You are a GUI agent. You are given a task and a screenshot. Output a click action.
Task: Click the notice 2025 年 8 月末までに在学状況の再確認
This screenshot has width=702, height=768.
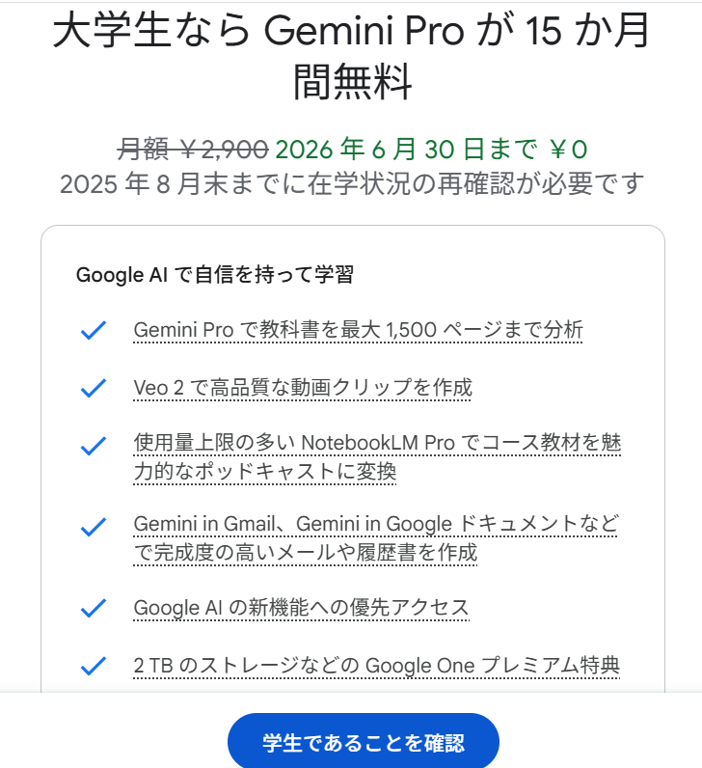pos(352,183)
